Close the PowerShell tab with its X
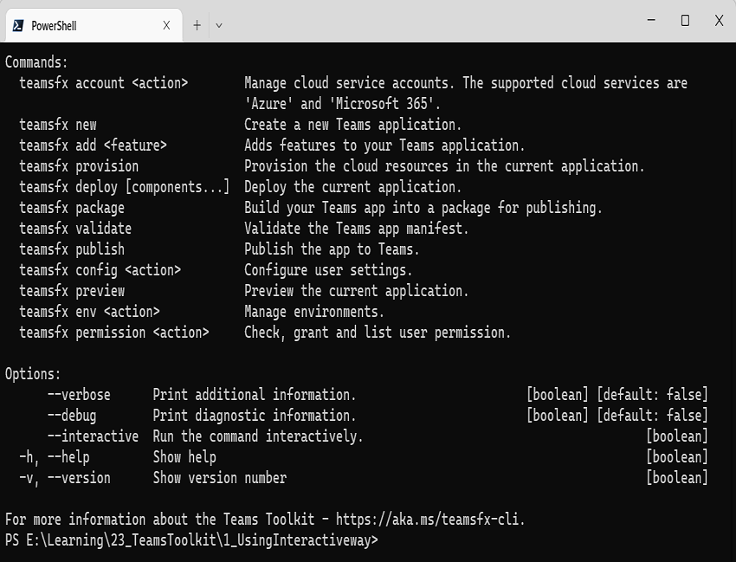736x562 pixels. click(166, 25)
